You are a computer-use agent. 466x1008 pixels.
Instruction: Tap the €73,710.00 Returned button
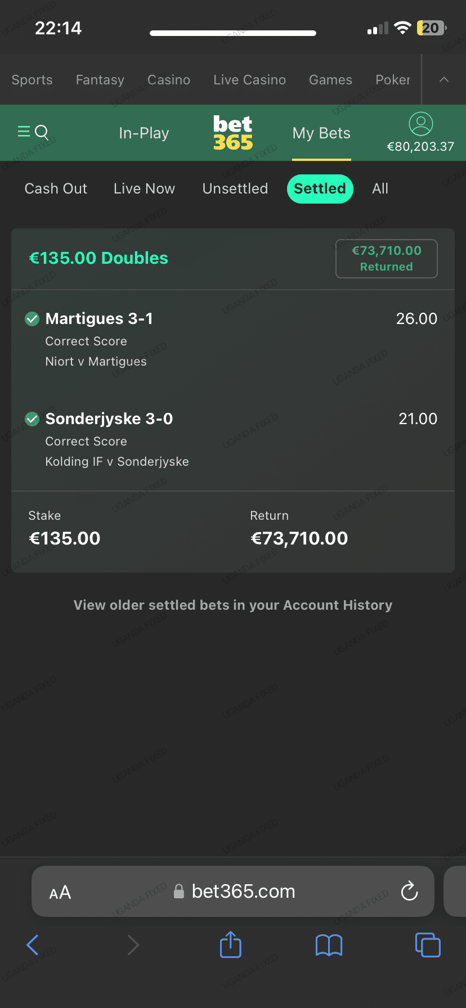(386, 259)
